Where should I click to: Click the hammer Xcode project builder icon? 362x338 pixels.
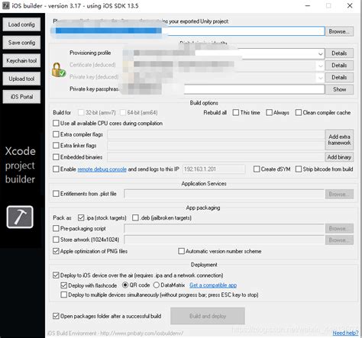[x=20, y=217]
